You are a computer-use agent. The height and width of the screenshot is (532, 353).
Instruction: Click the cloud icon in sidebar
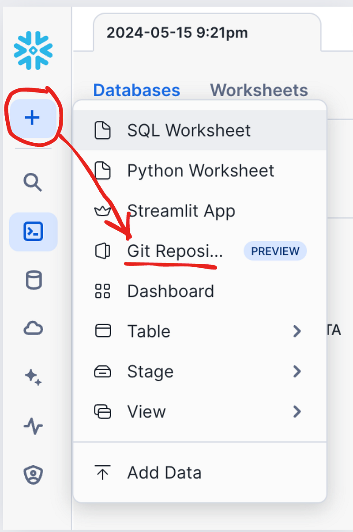pyautogui.click(x=33, y=328)
